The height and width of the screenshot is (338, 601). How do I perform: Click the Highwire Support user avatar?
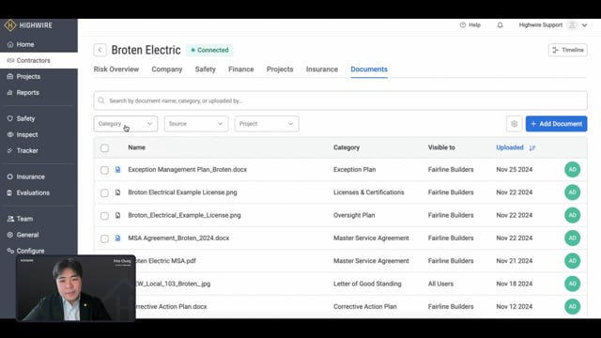click(572, 25)
